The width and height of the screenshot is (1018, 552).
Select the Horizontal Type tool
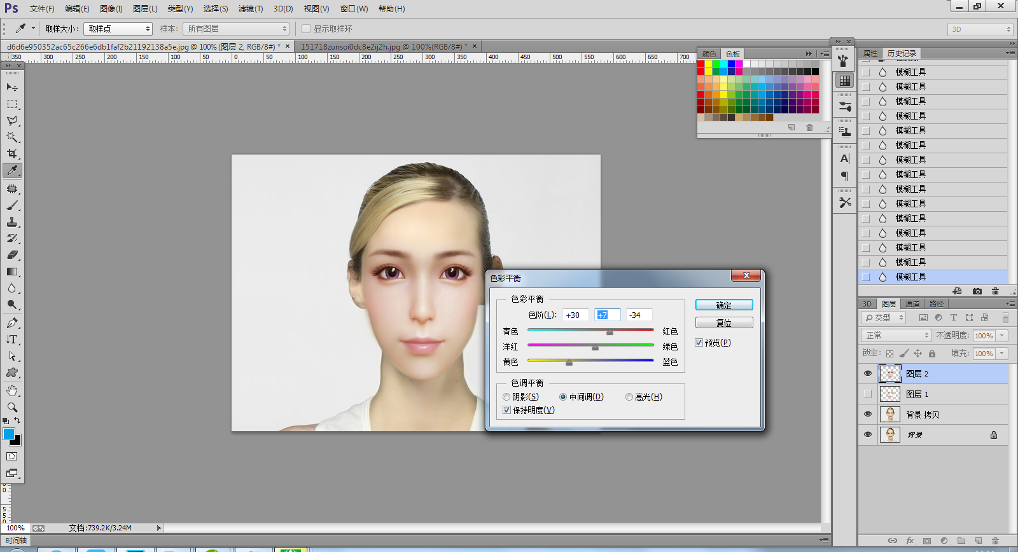[12, 340]
